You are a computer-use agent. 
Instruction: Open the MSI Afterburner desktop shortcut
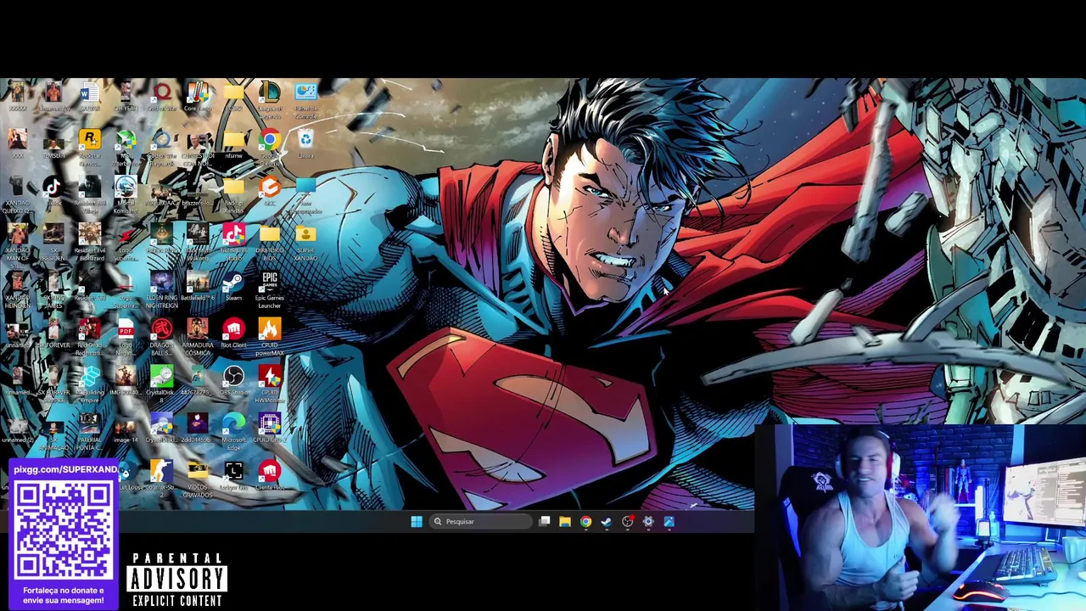(x=126, y=147)
